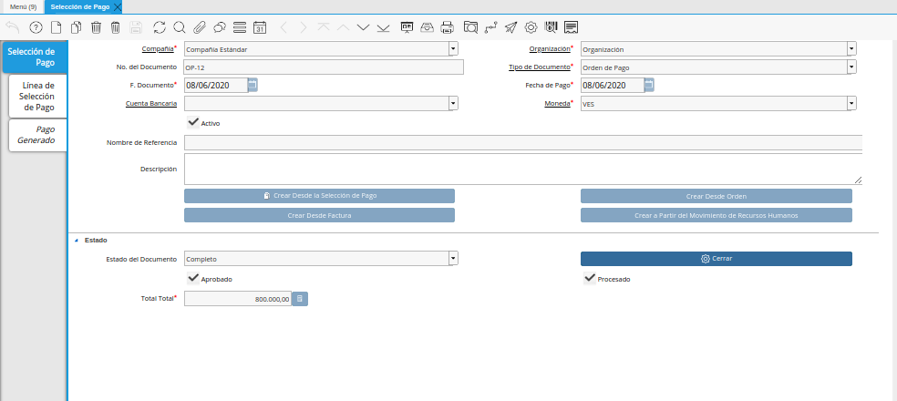Toggle the Procesado checkbox
The height and width of the screenshot is (401, 897).
click(x=589, y=279)
